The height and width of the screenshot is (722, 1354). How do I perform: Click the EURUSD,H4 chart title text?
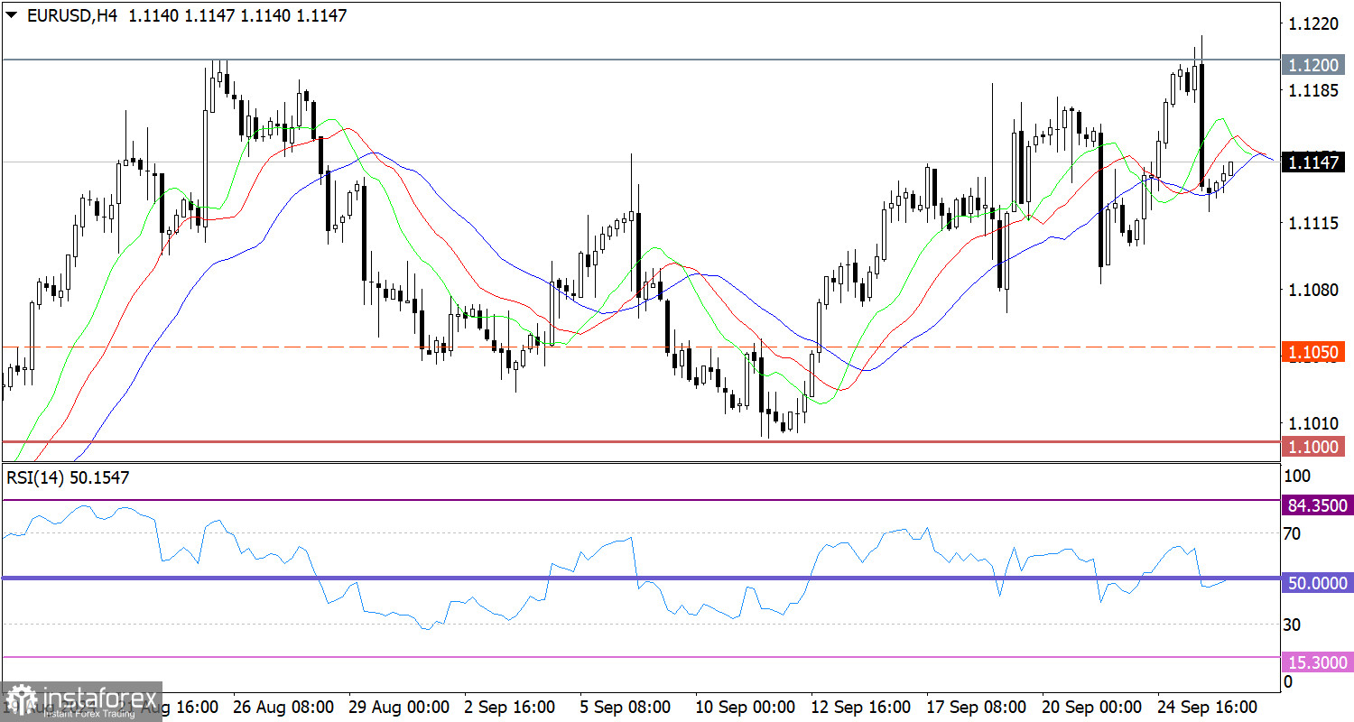(73, 15)
